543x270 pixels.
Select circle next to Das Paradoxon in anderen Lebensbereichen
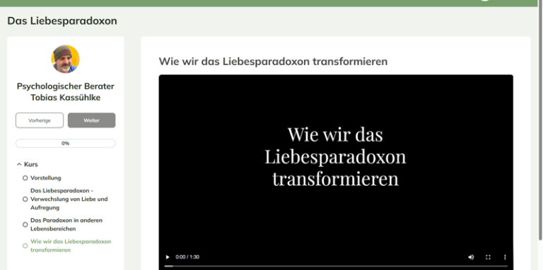click(25, 225)
